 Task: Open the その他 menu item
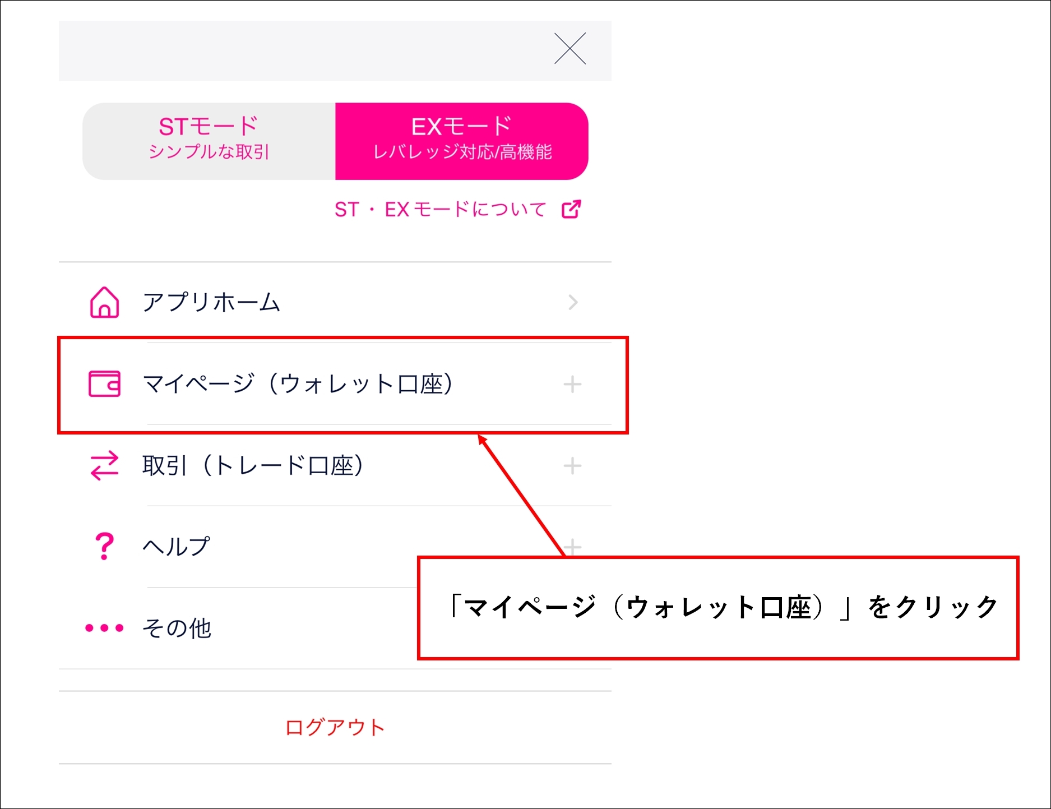[x=177, y=628]
